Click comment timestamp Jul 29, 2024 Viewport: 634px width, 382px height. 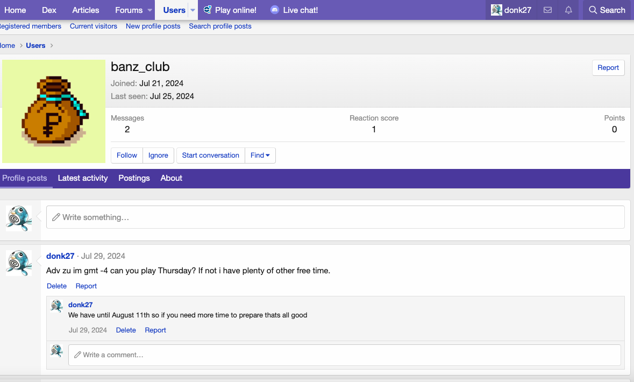[88, 330]
